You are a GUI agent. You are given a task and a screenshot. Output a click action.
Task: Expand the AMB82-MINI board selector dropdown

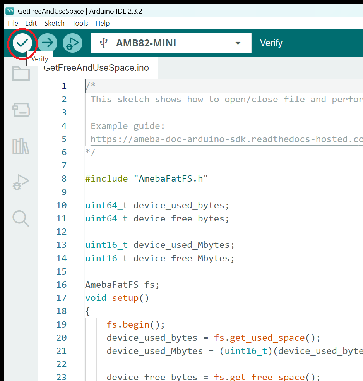pos(170,43)
